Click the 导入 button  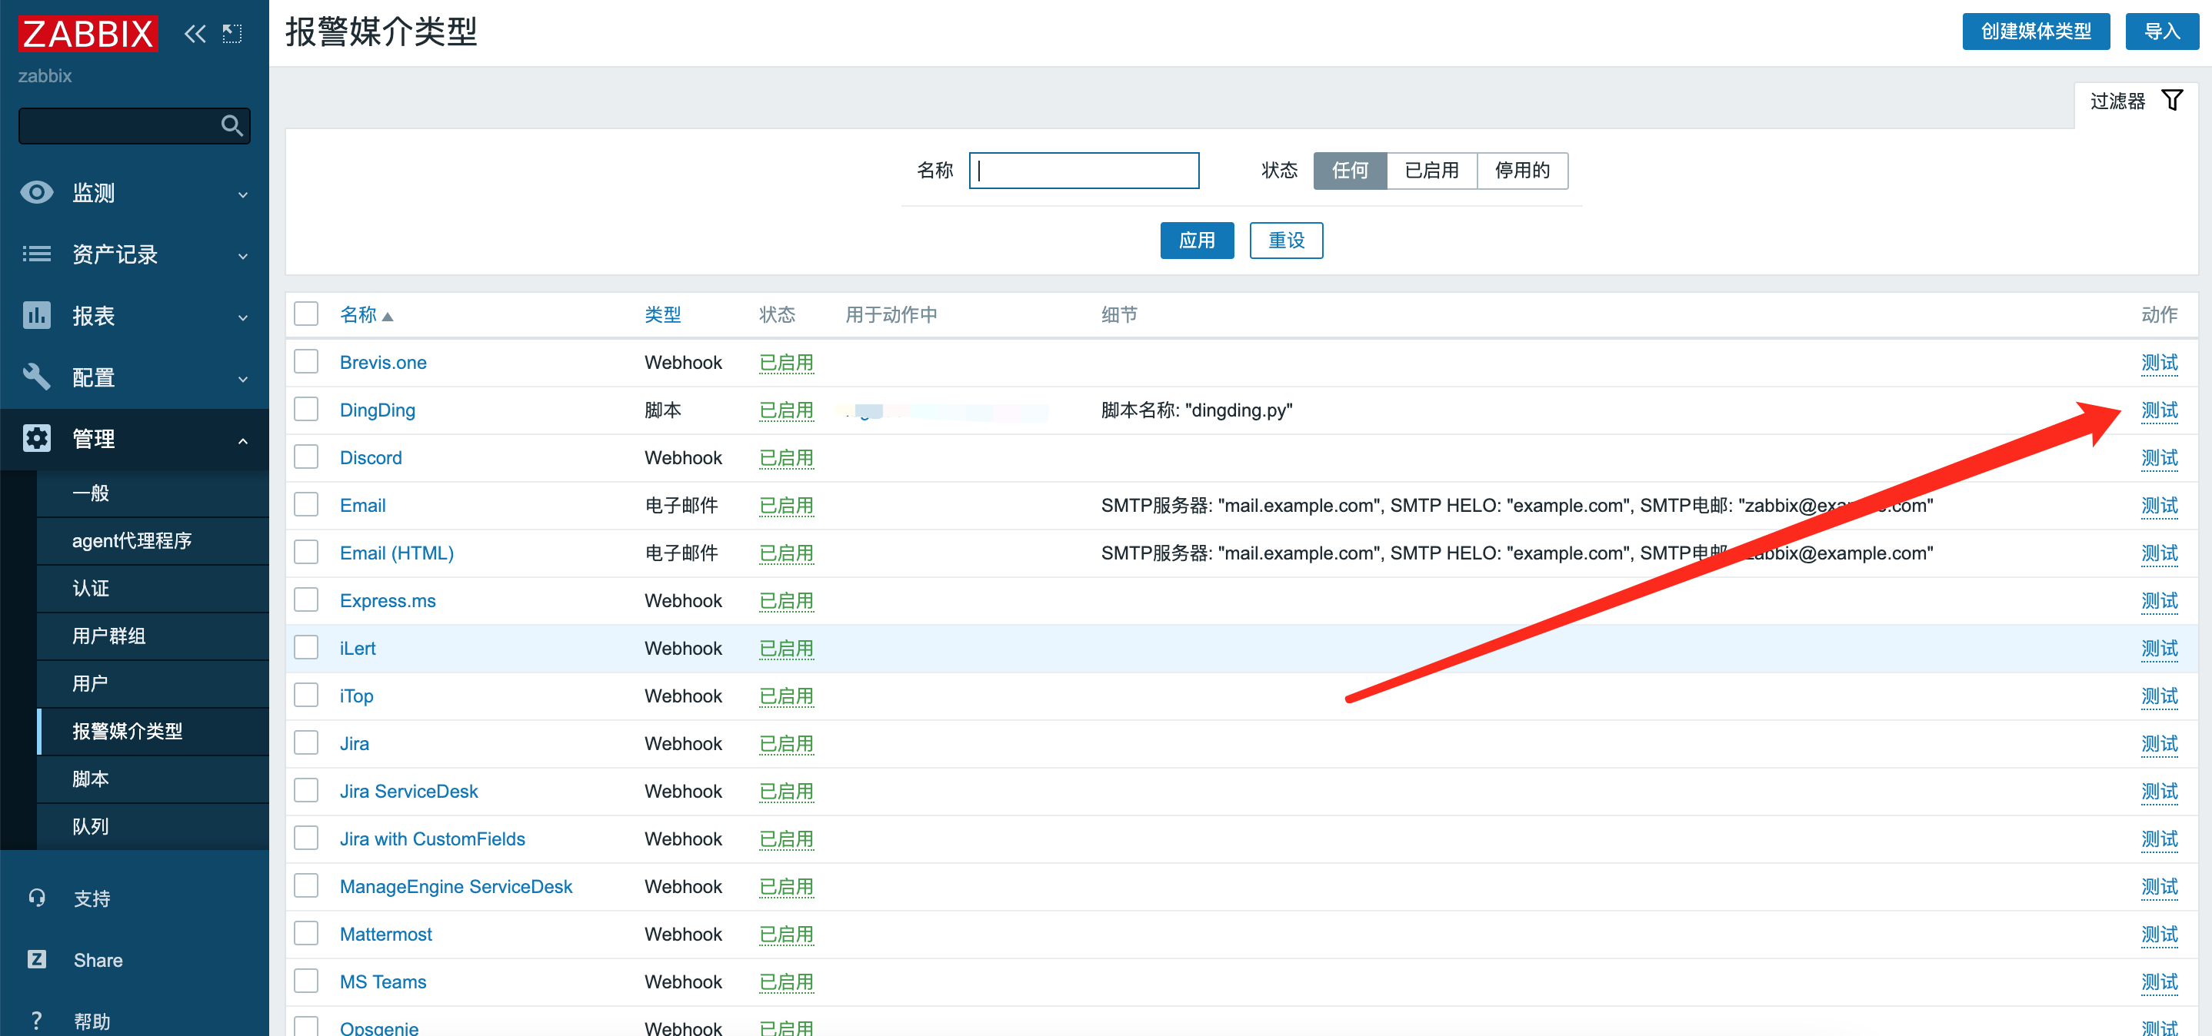pyautogui.click(x=2161, y=32)
